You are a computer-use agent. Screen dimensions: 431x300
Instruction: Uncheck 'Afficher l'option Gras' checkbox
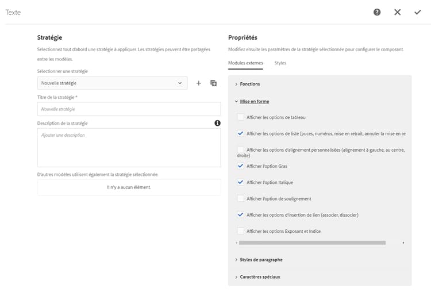click(x=240, y=166)
